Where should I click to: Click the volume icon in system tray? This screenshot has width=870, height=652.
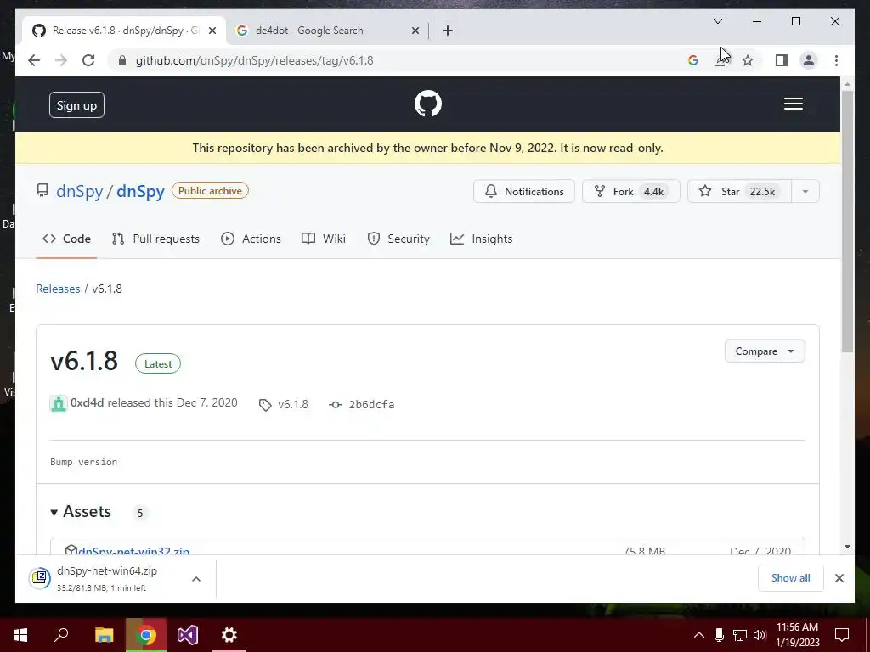(760, 635)
